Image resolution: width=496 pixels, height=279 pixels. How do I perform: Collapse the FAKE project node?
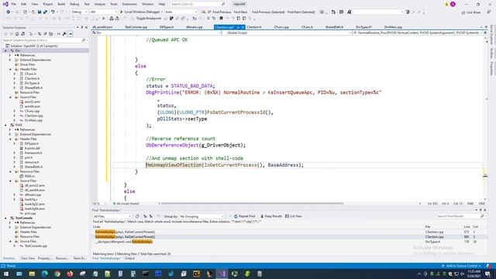click(x=5, y=125)
